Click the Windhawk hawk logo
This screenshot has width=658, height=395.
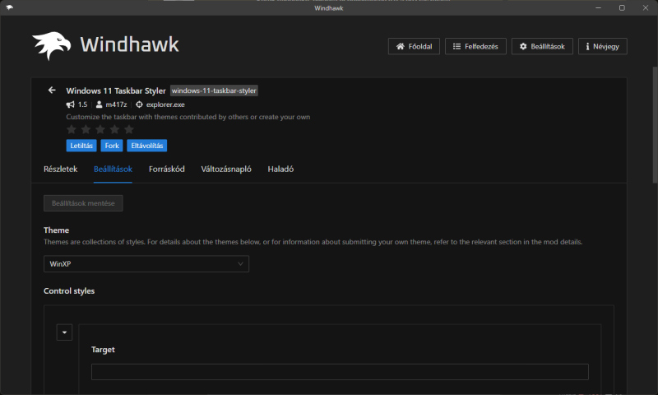52,45
